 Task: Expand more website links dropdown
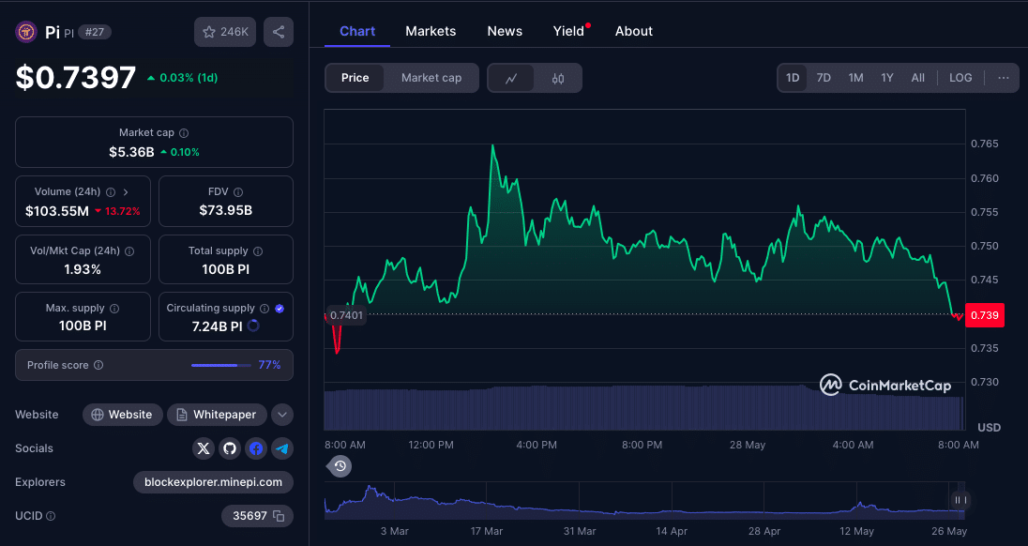coord(282,415)
